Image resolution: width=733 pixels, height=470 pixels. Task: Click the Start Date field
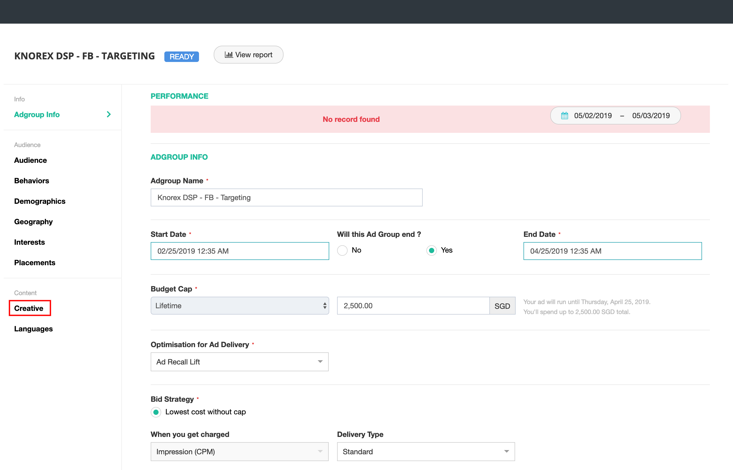(240, 251)
